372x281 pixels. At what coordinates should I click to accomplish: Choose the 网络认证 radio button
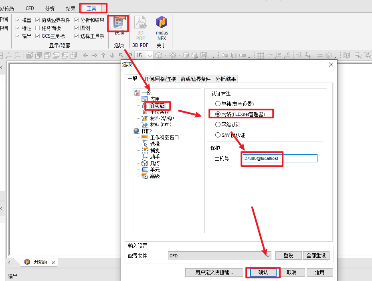click(218, 124)
